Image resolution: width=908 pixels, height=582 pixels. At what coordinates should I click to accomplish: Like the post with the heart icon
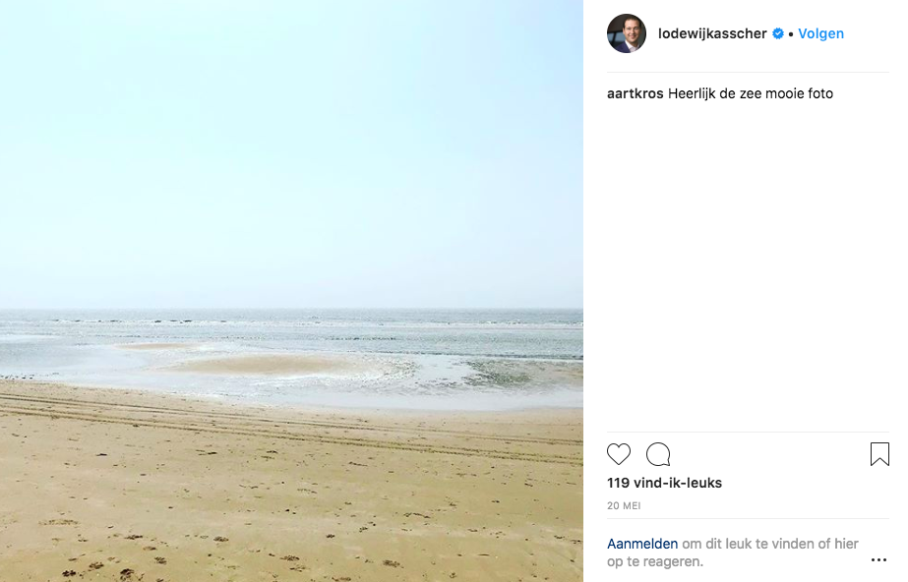(619, 454)
